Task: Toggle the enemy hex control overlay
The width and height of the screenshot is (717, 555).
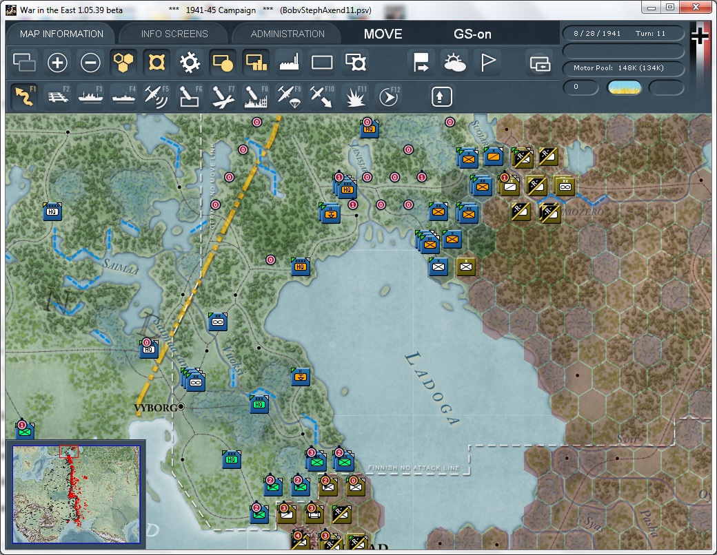Action: pos(157,63)
